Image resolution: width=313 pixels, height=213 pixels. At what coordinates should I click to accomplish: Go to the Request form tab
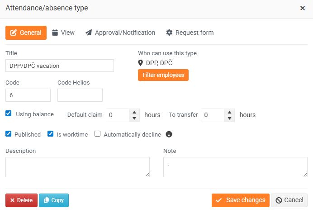point(190,33)
